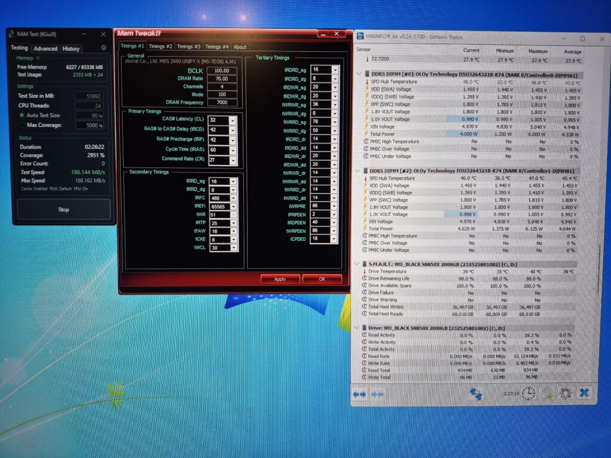Click the Drive Temperature thermometer icon
611x458 pixels.
[x=365, y=271]
